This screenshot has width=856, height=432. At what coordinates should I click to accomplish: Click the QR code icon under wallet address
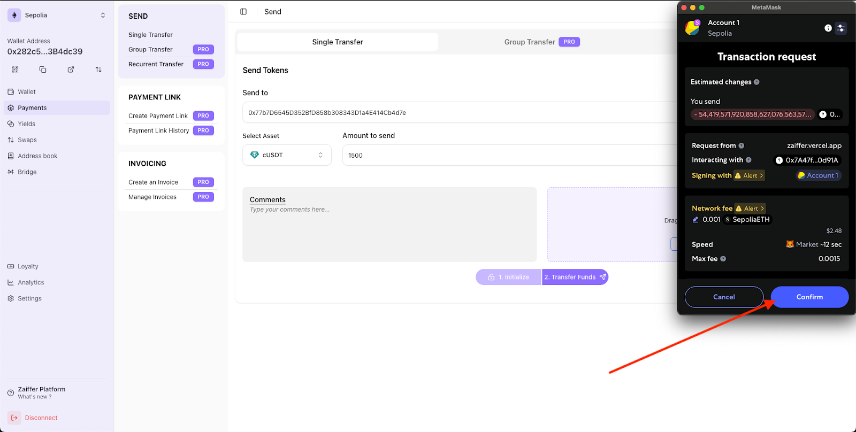coord(15,70)
